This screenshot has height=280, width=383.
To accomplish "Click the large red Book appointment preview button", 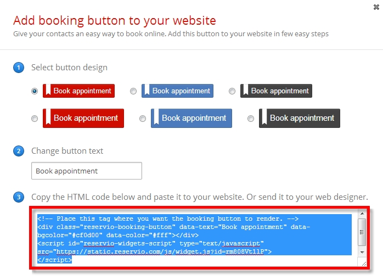I will point(83,118).
